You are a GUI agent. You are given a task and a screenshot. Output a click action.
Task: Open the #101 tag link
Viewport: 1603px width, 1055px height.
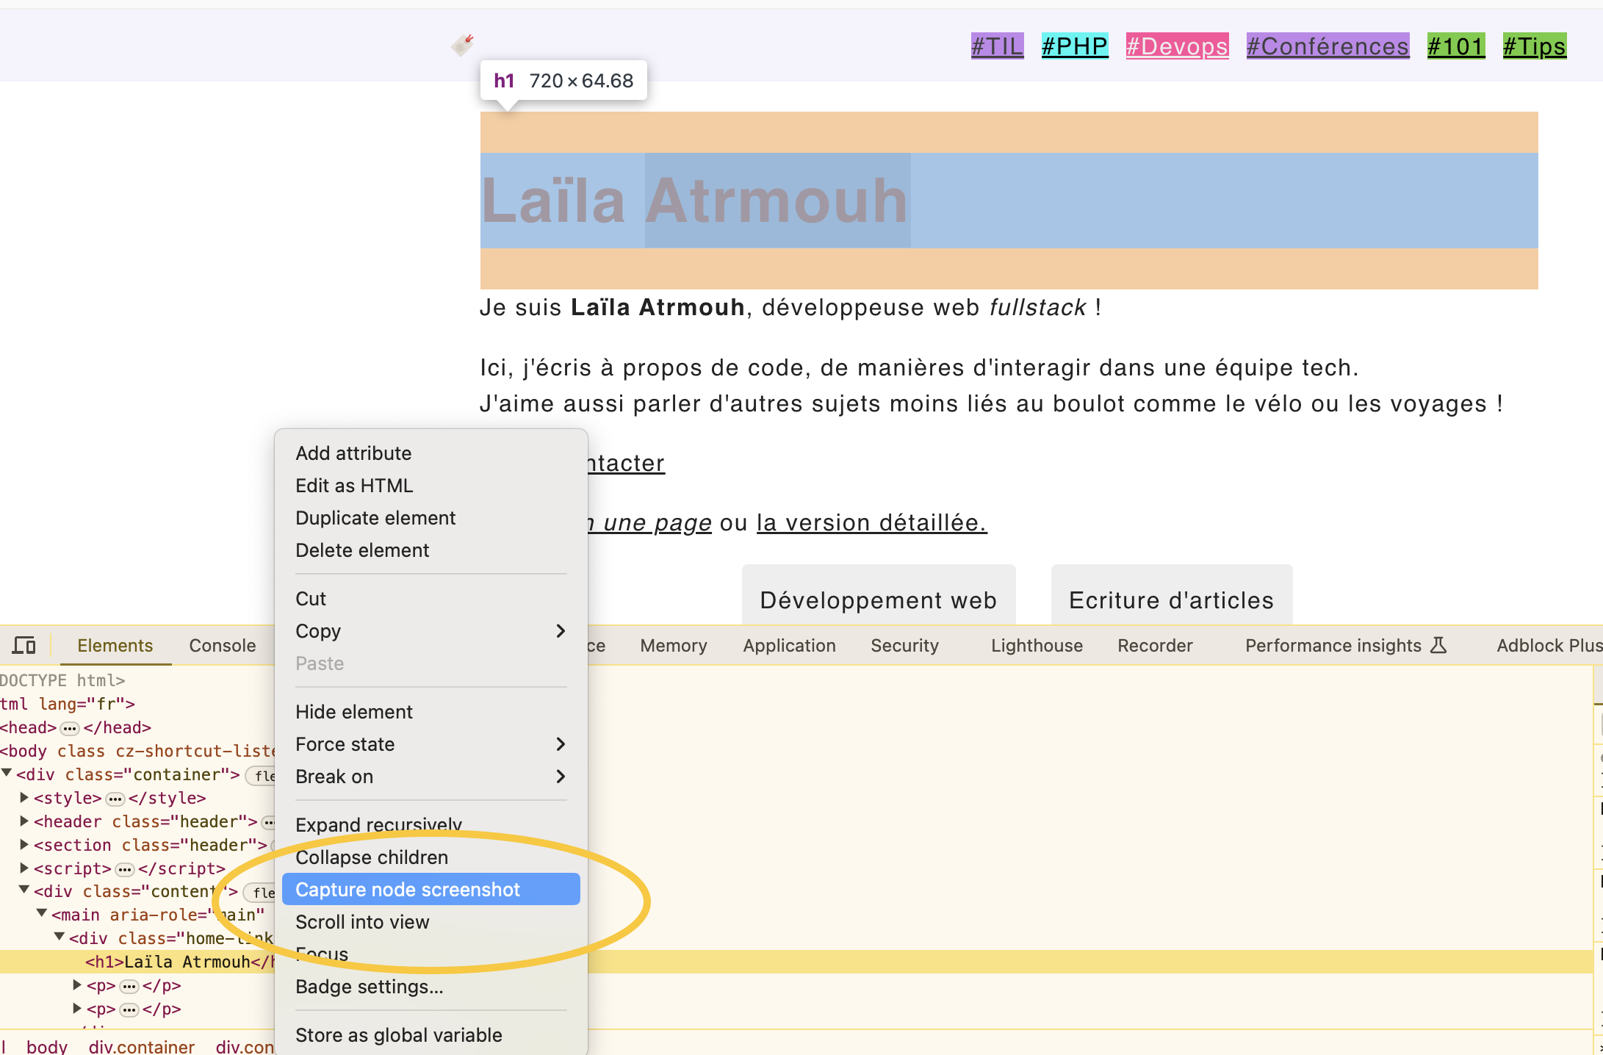pyautogui.click(x=1456, y=46)
